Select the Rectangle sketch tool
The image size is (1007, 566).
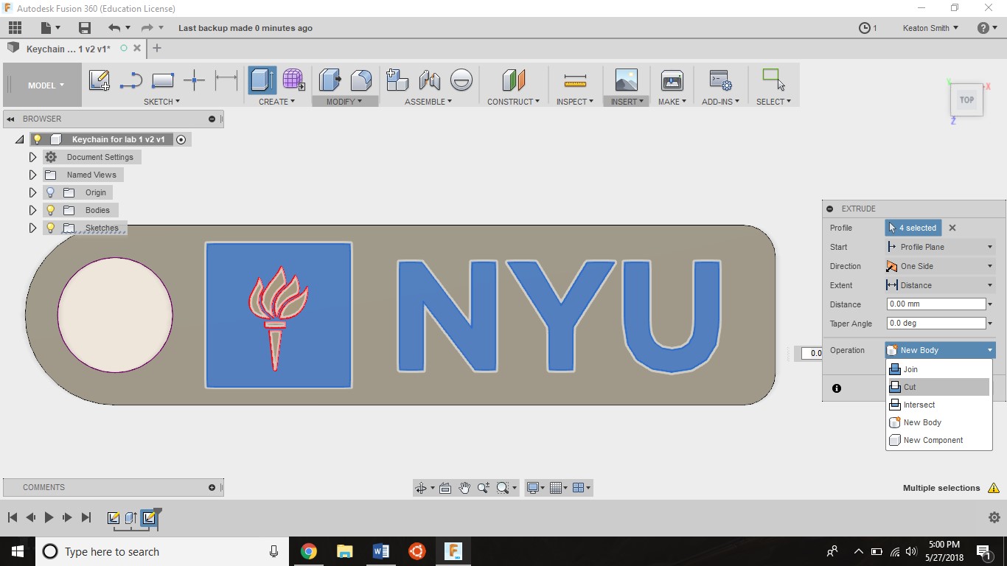[x=163, y=80]
